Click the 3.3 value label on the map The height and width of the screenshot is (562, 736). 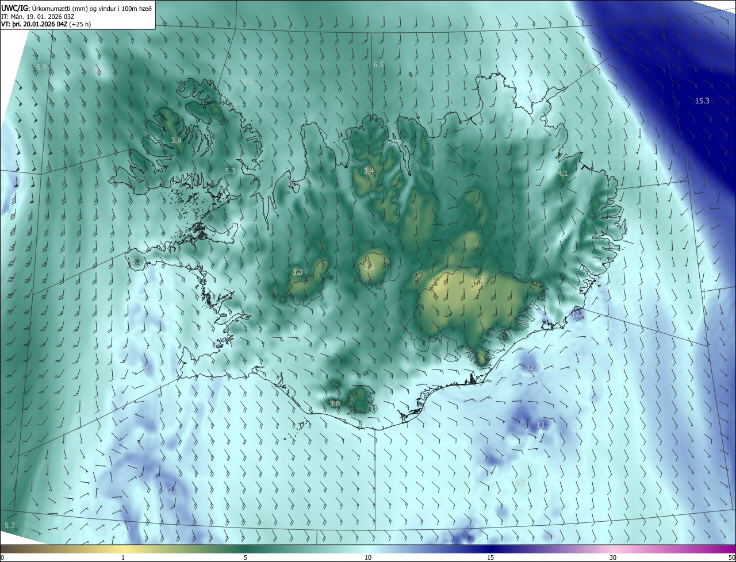point(297,272)
